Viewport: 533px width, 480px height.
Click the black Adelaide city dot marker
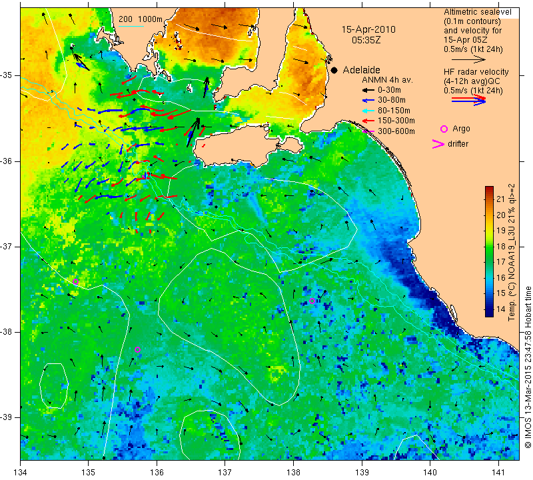334,71
